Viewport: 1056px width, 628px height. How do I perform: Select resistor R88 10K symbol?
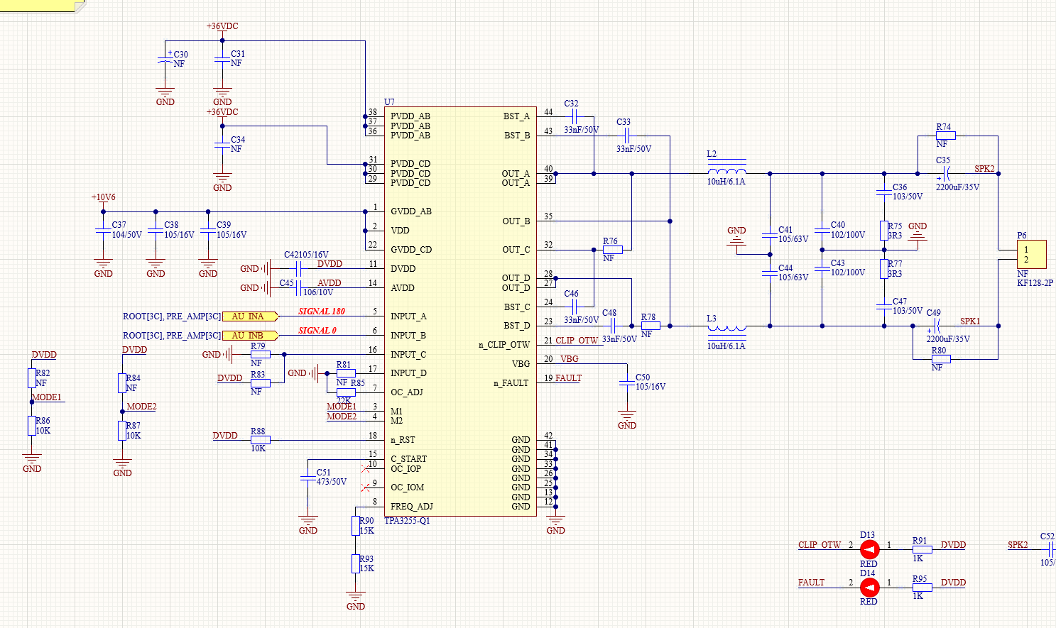[x=260, y=440]
